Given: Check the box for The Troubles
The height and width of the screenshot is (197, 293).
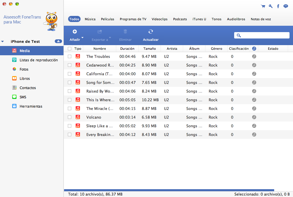Looking at the screenshot, I should pos(70,56).
